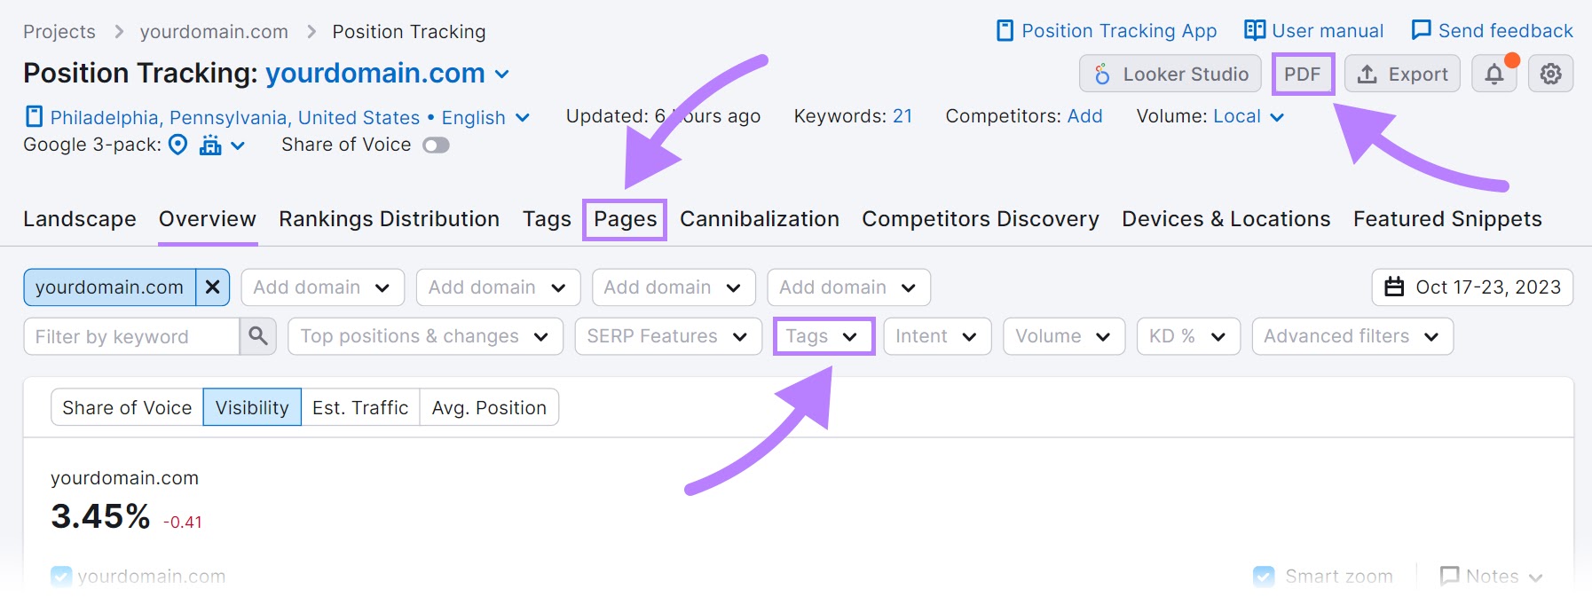The height and width of the screenshot is (605, 1592).
Task: Open the second Add domain dropdown
Action: [x=499, y=287]
